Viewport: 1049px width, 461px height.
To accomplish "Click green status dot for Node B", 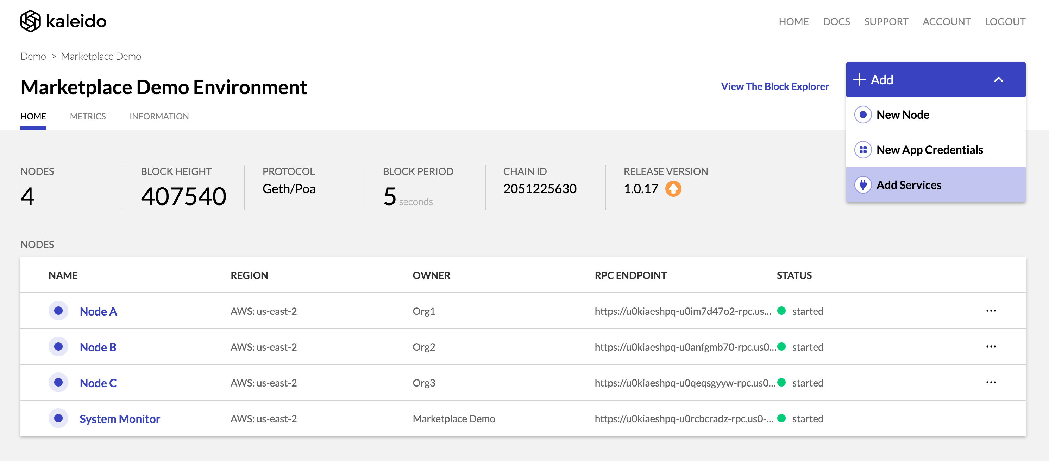I will (x=781, y=347).
